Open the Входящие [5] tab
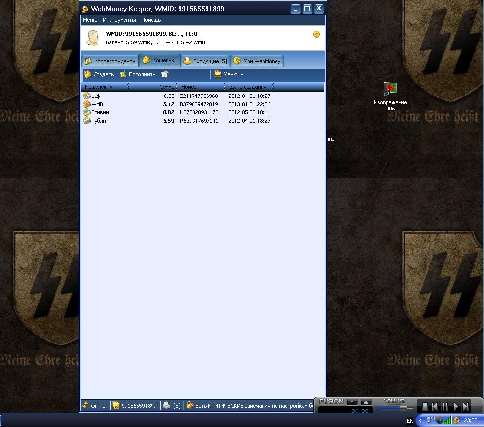The image size is (484, 427). pyautogui.click(x=205, y=61)
